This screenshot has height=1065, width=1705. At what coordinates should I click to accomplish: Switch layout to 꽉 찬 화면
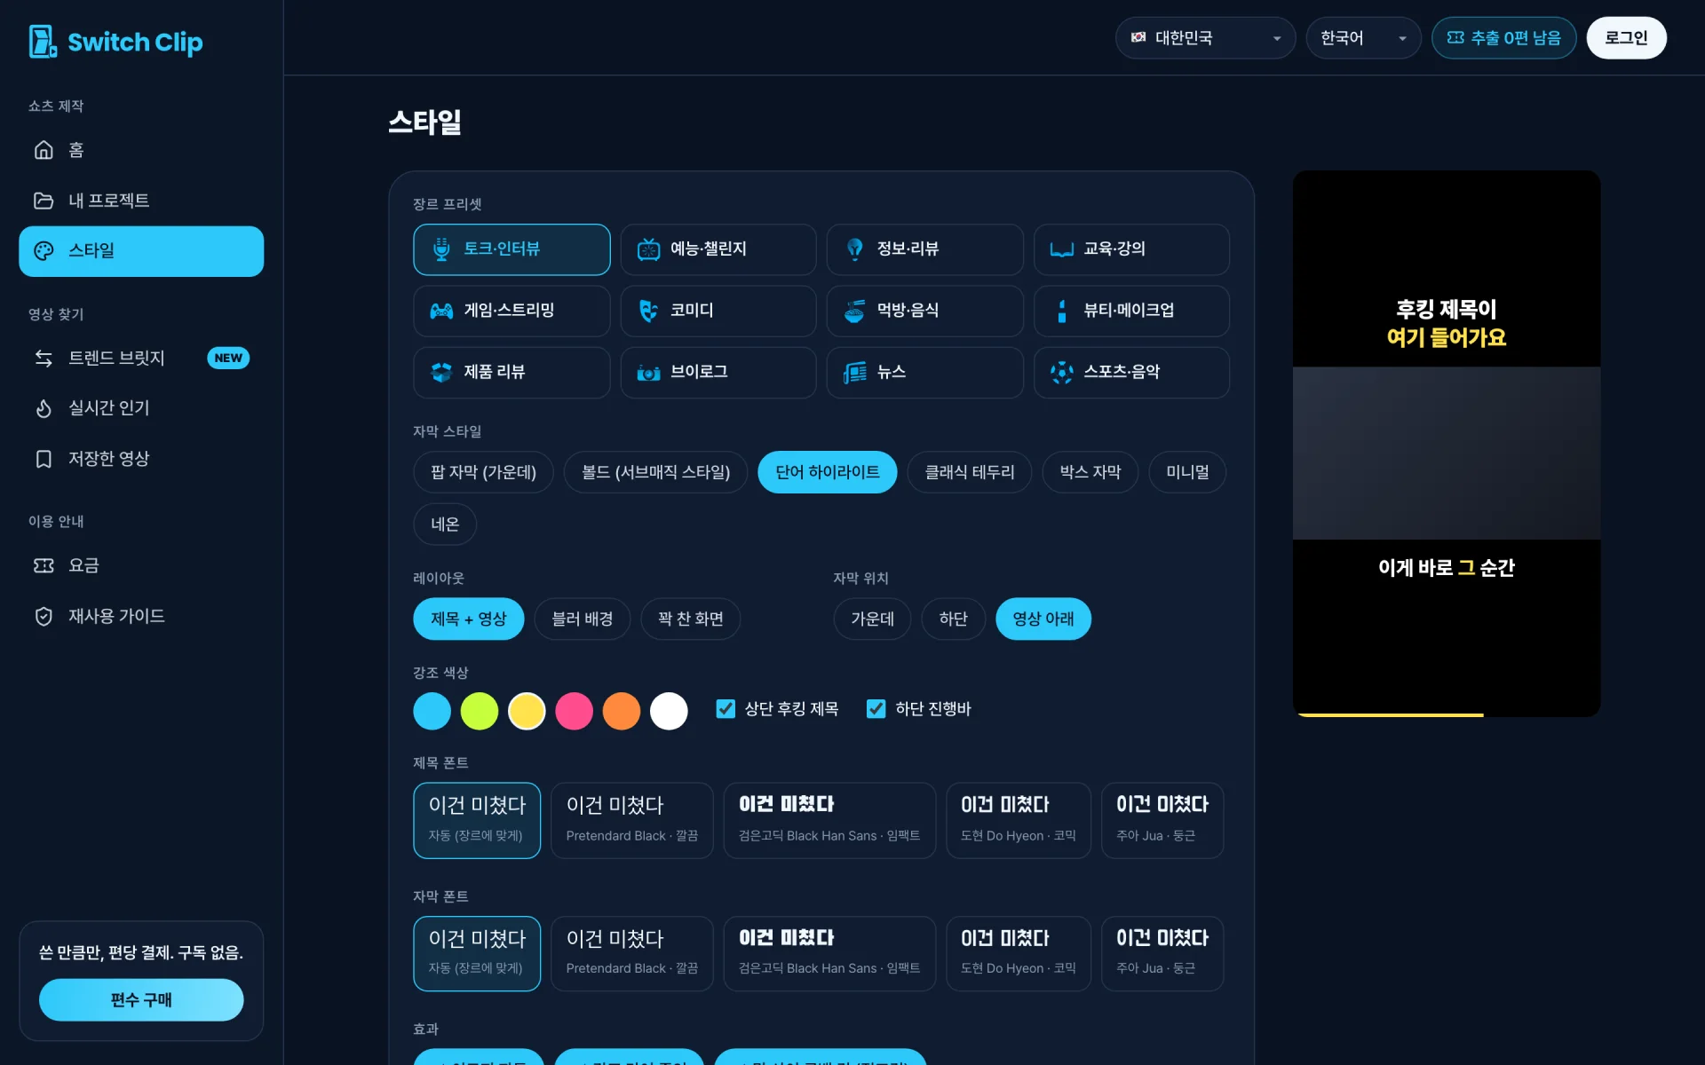[x=690, y=619]
